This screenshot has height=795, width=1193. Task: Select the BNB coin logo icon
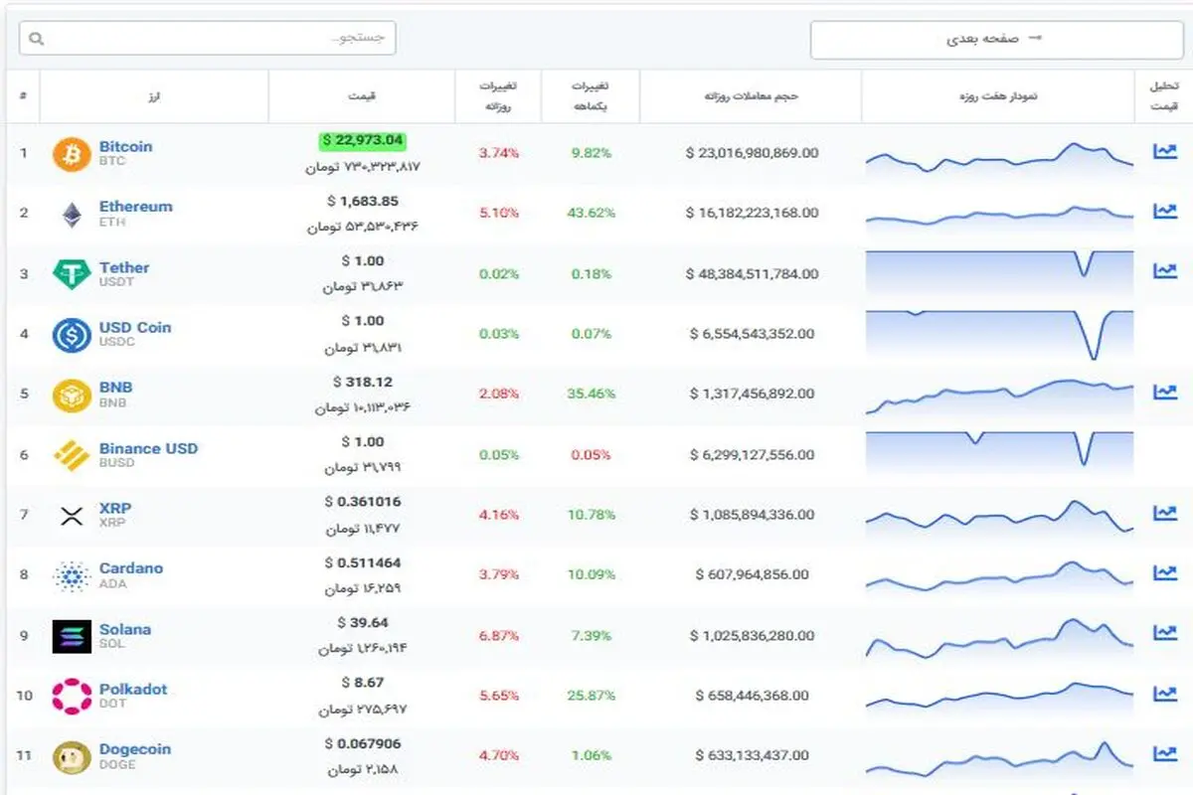click(72, 395)
